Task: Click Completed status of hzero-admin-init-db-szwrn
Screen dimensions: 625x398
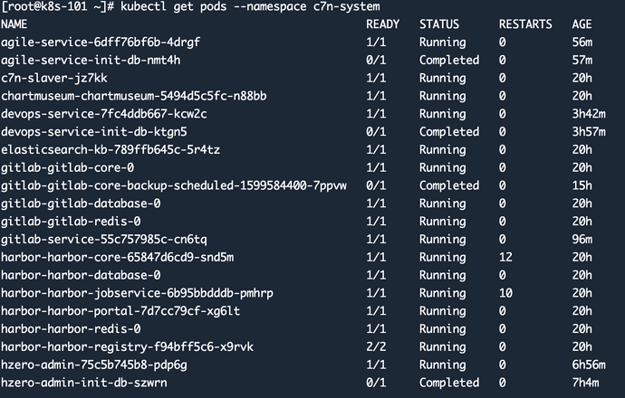Action: pos(449,383)
